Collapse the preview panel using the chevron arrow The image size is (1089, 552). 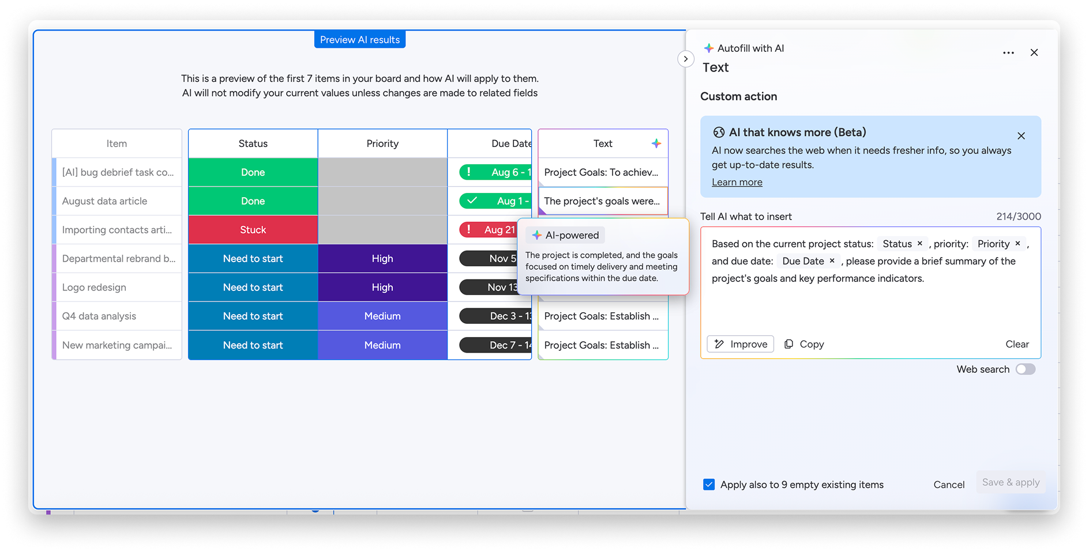point(685,59)
